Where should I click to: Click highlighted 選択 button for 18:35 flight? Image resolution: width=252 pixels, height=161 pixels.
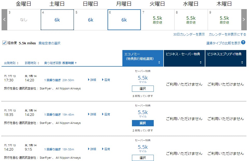tap(143, 123)
